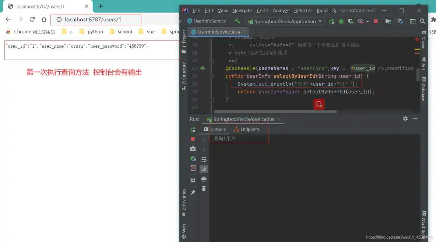Open the Refactor menu
This screenshot has height=242, width=436.
(303, 11)
